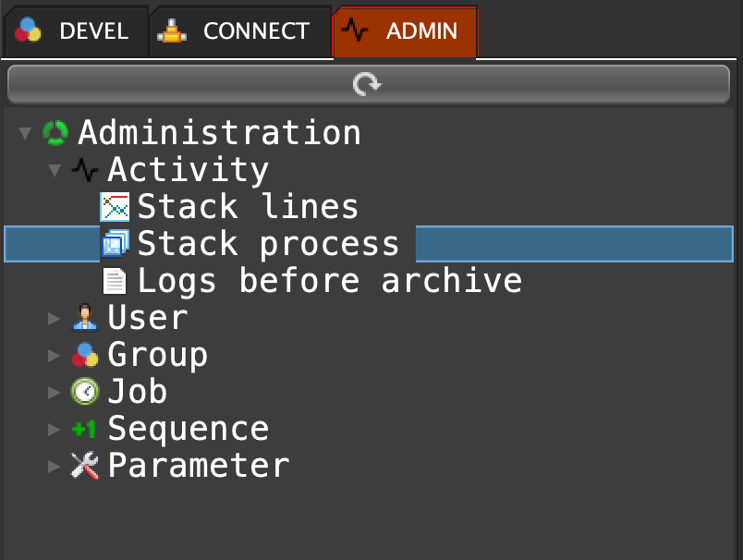Collapse the Administration tree node

24,134
